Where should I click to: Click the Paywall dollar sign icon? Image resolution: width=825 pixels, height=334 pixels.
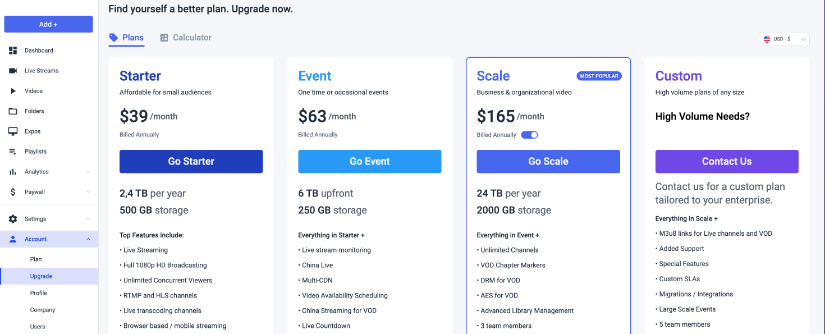tap(13, 192)
